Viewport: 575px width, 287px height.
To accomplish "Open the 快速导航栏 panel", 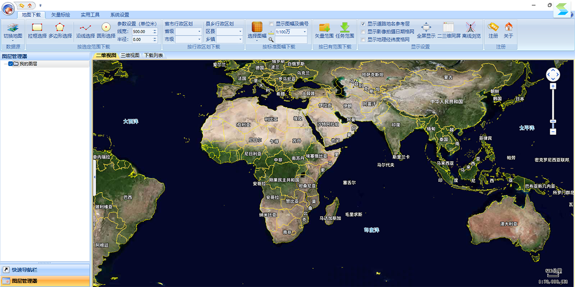I will coord(45,270).
